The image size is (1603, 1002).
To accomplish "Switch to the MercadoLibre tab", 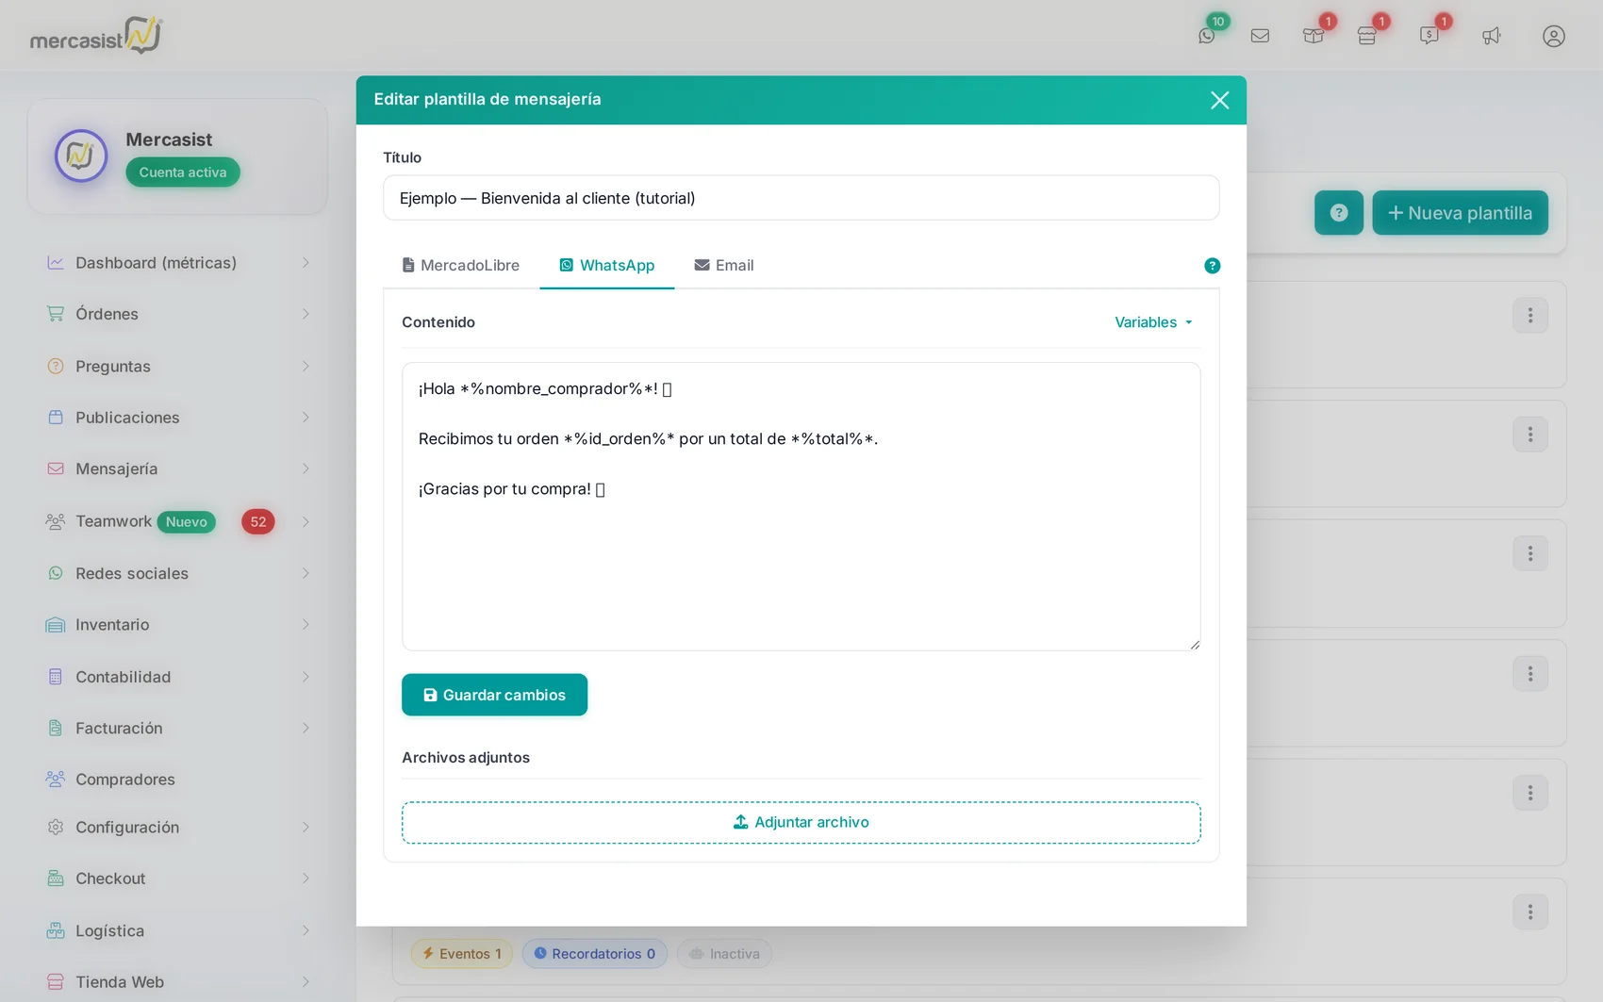I will tap(461, 266).
